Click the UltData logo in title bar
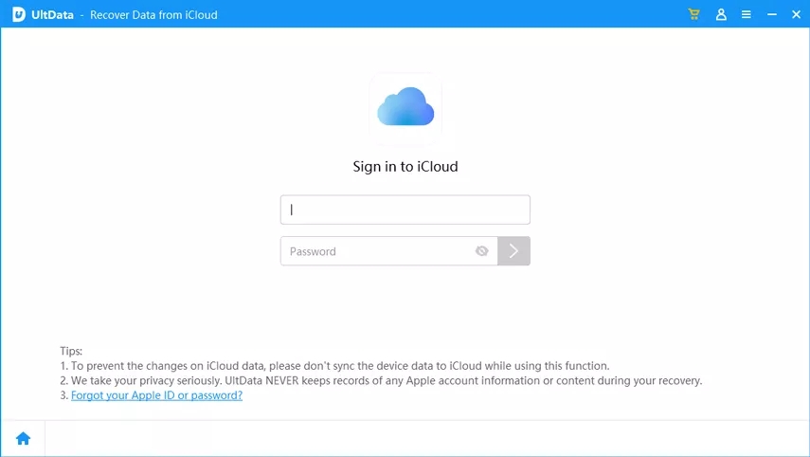 18,14
